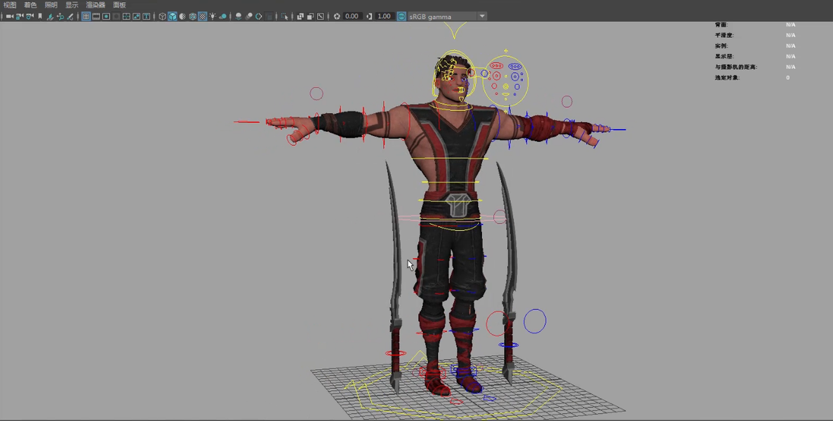This screenshot has height=421, width=833.
Task: Toggle the viewport Grid display button
Action: tap(86, 16)
